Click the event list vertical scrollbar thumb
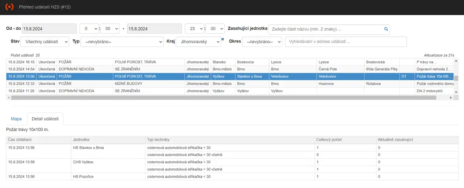Screen dimensions: 464x188 pyautogui.click(x=456, y=78)
